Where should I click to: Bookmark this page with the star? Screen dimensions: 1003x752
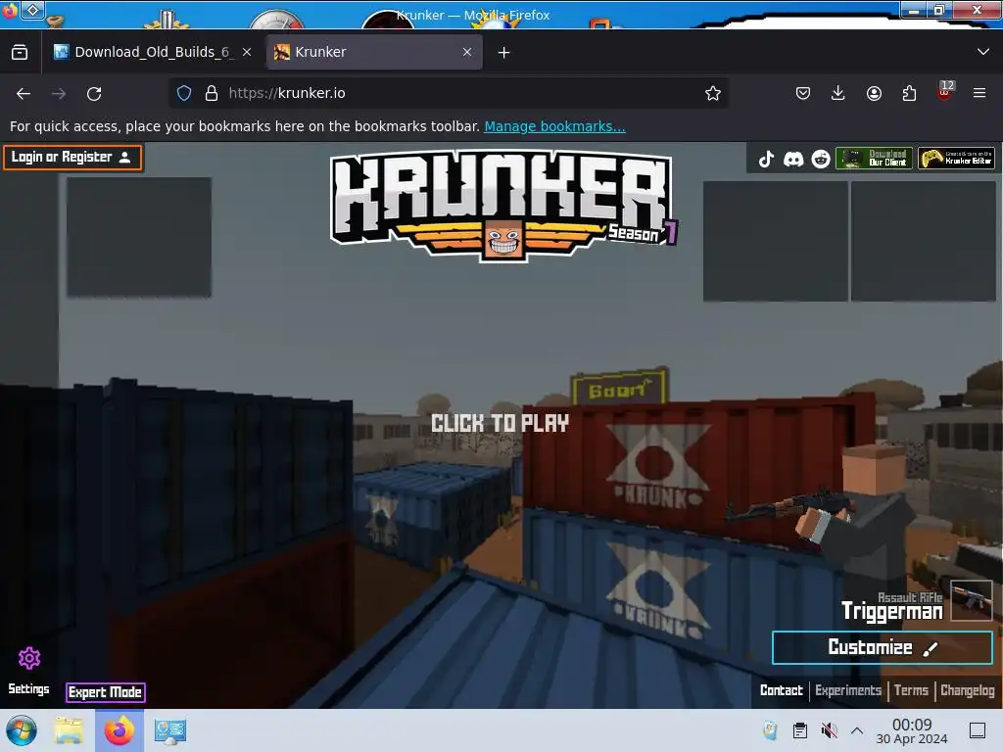713,93
